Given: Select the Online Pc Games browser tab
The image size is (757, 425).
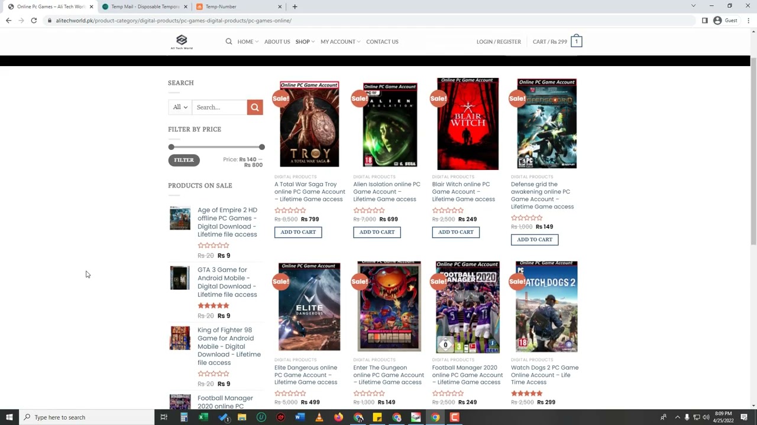Looking at the screenshot, I should coord(50,6).
